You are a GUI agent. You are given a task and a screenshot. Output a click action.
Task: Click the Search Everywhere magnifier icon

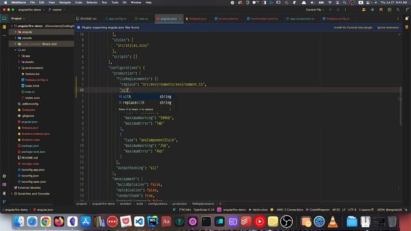click(398, 10)
